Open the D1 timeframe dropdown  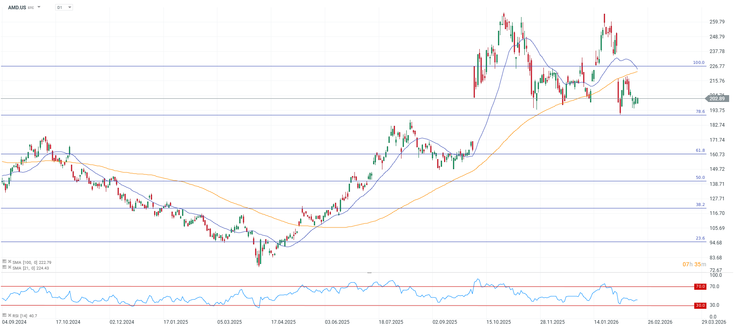(64, 7)
